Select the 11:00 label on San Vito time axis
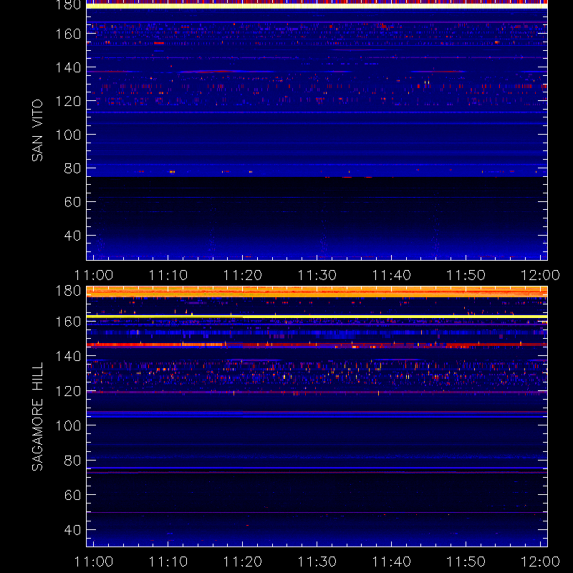Image resolution: width=573 pixels, height=573 pixels. (94, 275)
